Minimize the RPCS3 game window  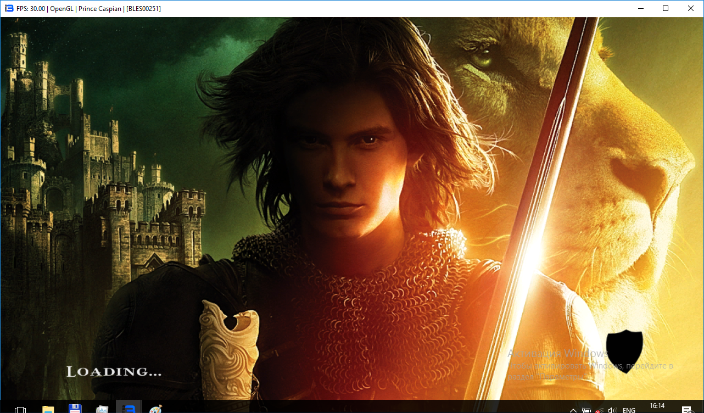[x=640, y=8]
